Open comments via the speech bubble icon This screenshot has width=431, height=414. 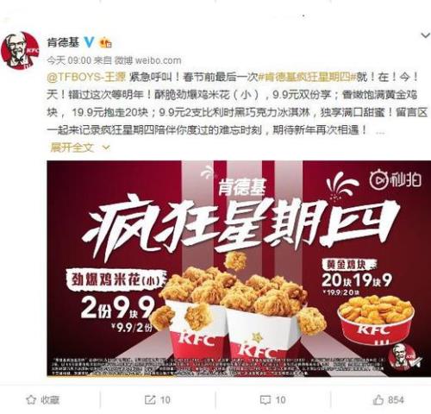click(x=265, y=400)
